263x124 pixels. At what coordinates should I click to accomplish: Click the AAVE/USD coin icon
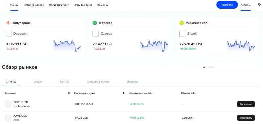tap(8, 118)
